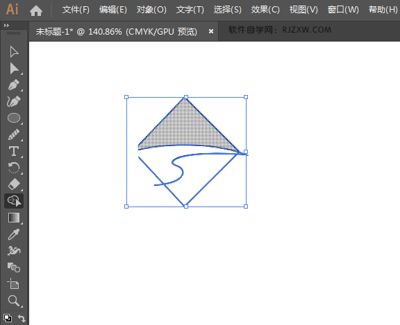Screen dimensions: 400x325
Task: Expand the toolbar with double-arrow
Action: click(6, 25)
